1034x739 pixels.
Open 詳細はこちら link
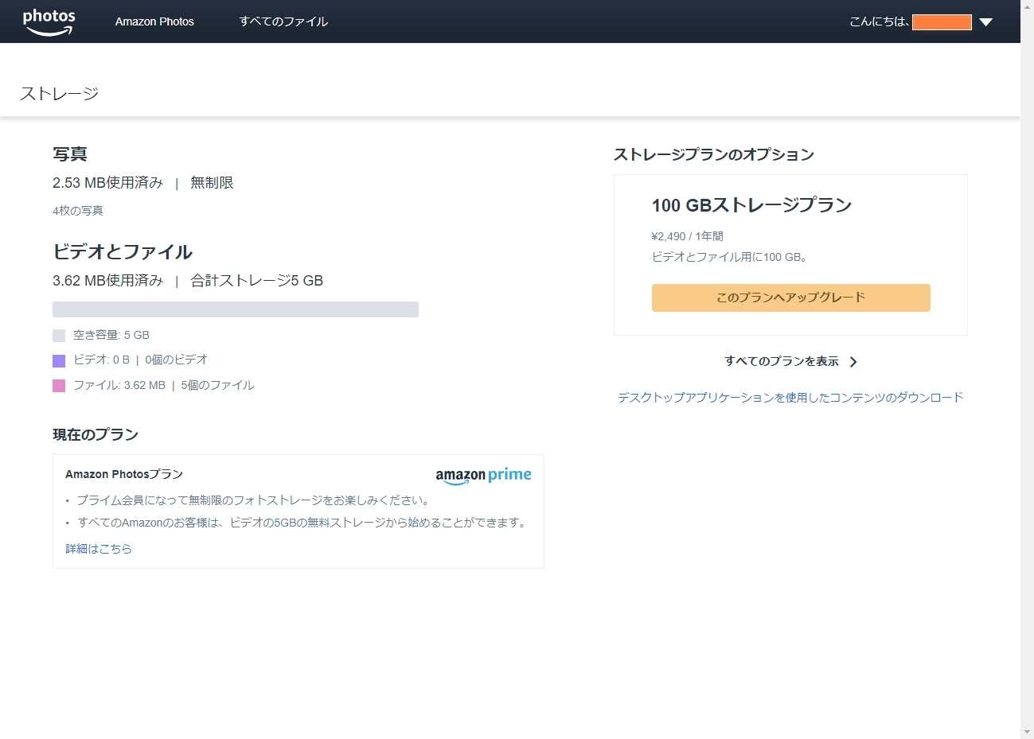[x=99, y=548]
